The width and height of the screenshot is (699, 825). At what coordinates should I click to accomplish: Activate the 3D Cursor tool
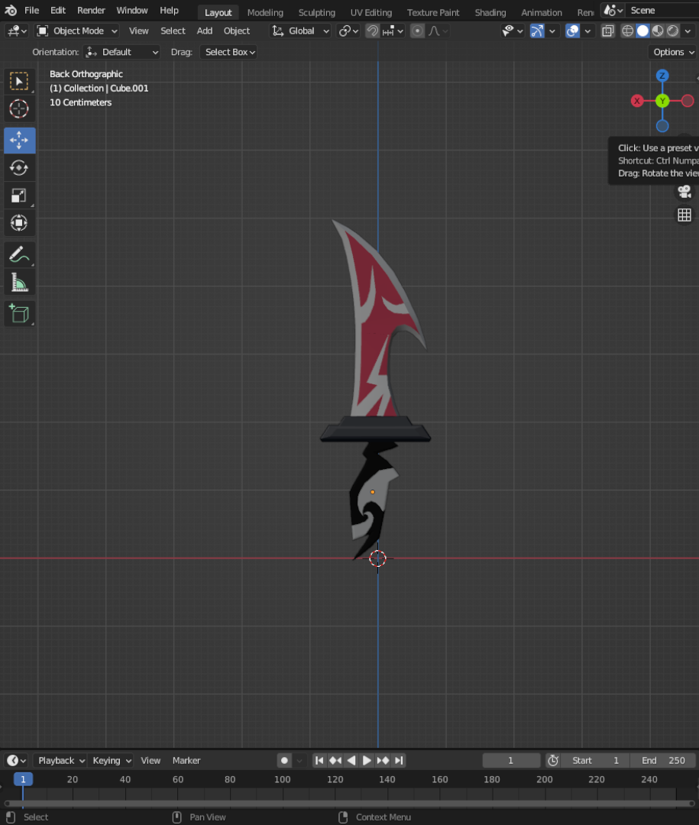click(x=19, y=109)
